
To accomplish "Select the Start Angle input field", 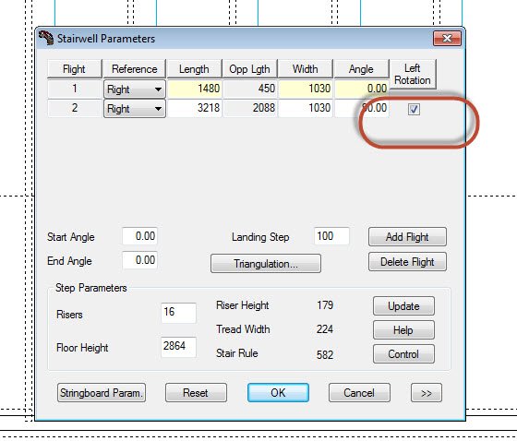I will click(x=139, y=236).
